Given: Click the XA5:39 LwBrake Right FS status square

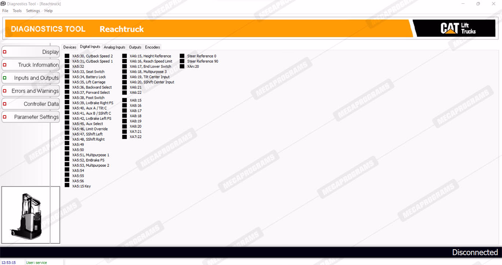Looking at the screenshot, I should click(x=67, y=103).
